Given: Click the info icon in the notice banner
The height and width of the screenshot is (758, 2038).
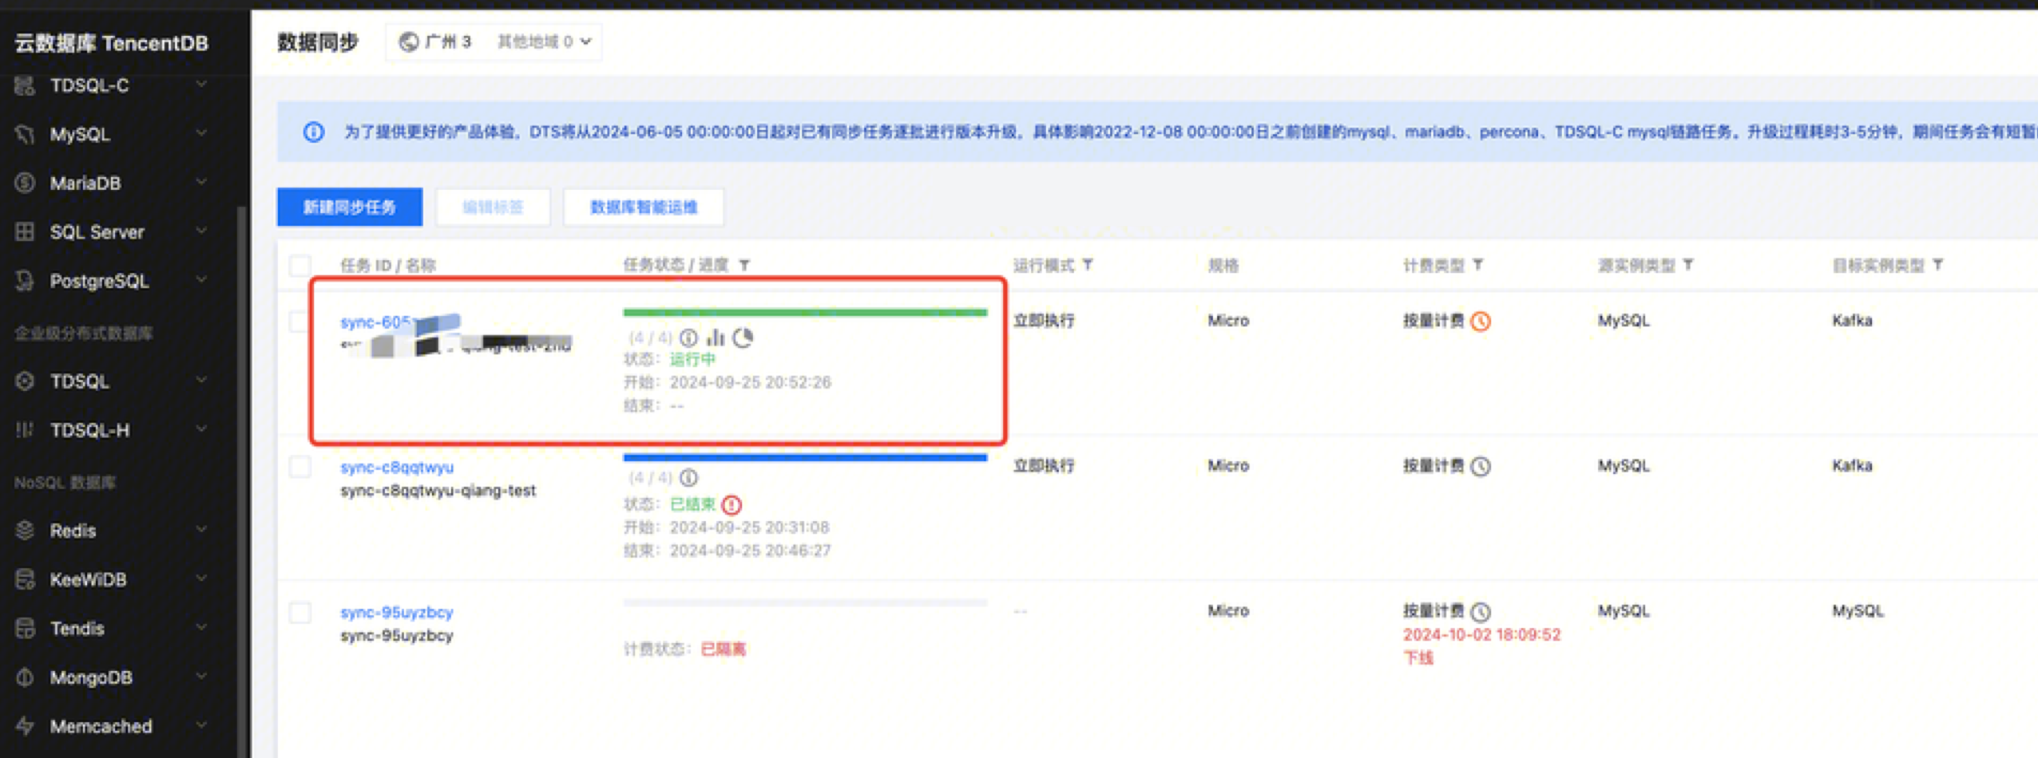Looking at the screenshot, I should click(x=314, y=132).
